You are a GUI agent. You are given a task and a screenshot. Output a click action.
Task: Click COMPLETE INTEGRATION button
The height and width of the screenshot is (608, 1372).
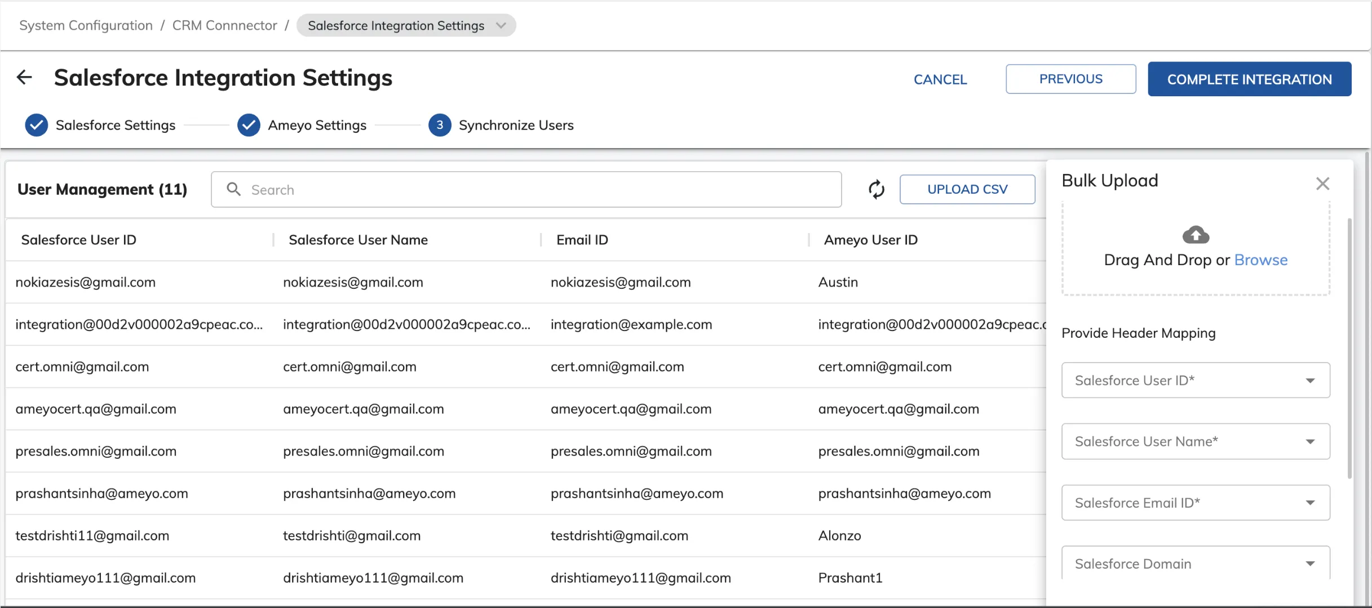click(1250, 79)
